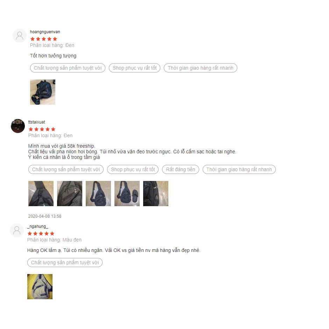Image resolution: width=329 pixels, height=329 pixels.
Task: Open username hoangnguenvan
Action: pyautogui.click(x=45, y=32)
